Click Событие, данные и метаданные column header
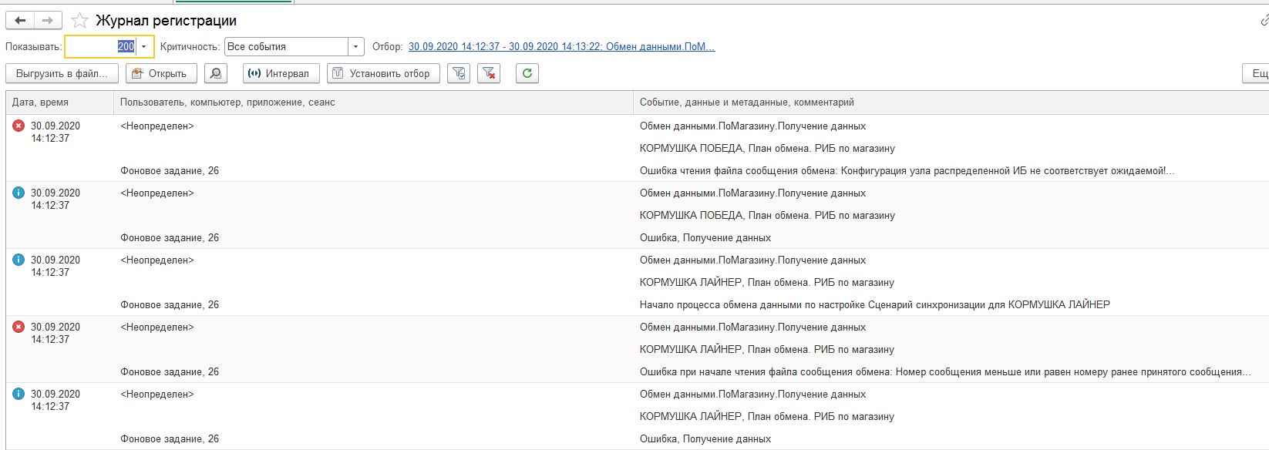Viewport: 1269px width, 450px height. coord(746,102)
